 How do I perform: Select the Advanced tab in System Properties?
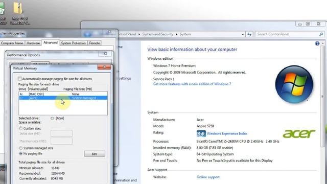click(51, 42)
